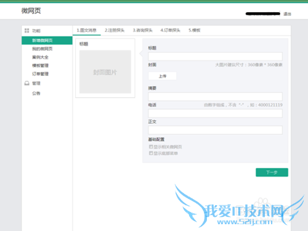
Task: Click the phone format hint ending 4000121119
Action: (x=243, y=105)
